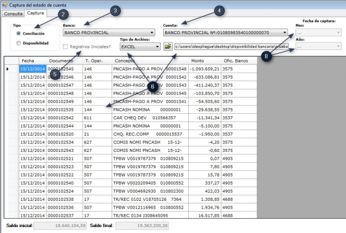Expand the Banco dropdown list

tap(109, 33)
